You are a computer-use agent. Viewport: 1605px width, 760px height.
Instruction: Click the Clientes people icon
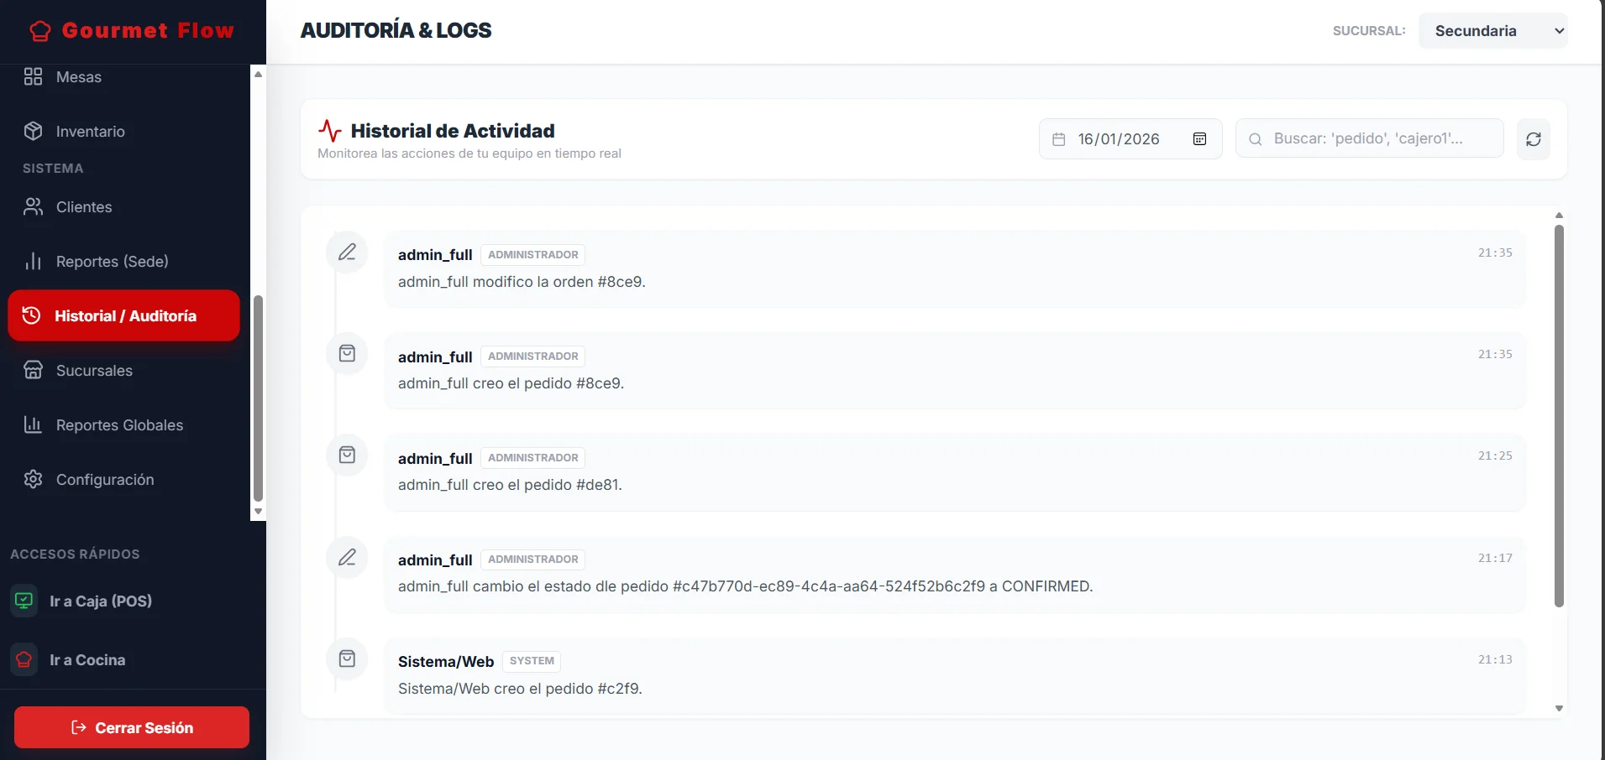point(33,206)
